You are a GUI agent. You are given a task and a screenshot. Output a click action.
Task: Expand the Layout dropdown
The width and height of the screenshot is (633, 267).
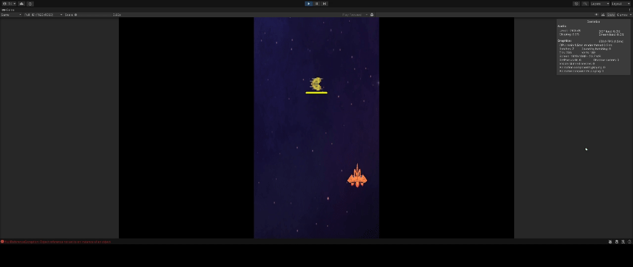point(620,4)
